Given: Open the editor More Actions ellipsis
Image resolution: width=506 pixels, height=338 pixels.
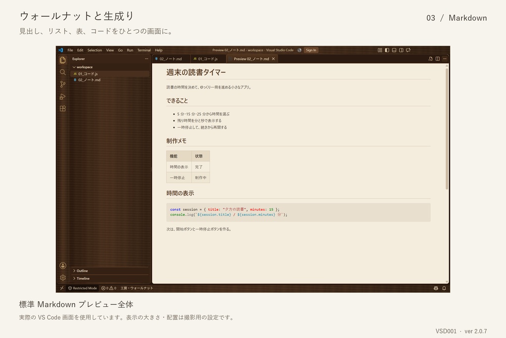Looking at the screenshot, I should (445, 59).
